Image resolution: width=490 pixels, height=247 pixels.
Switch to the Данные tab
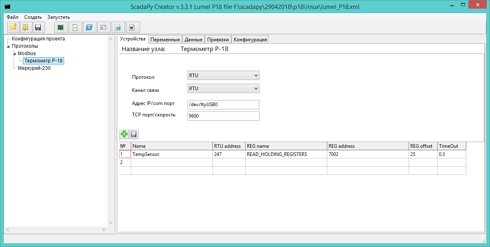click(193, 40)
